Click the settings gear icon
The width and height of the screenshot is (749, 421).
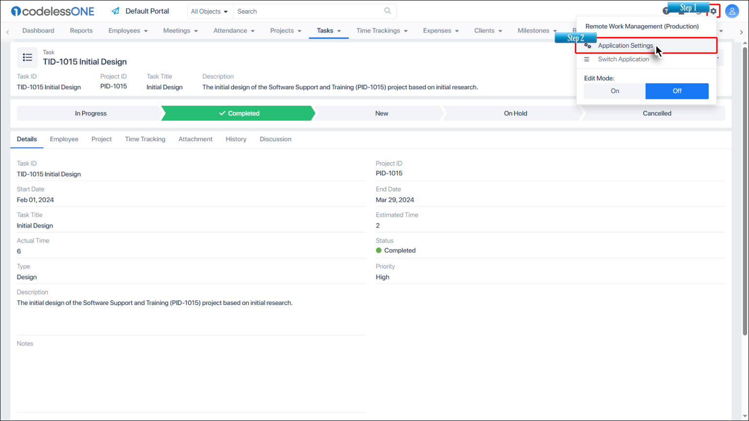(713, 11)
